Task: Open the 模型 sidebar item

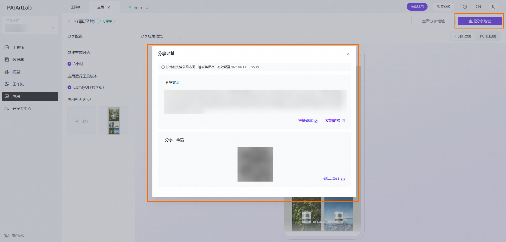Action: pos(30,72)
